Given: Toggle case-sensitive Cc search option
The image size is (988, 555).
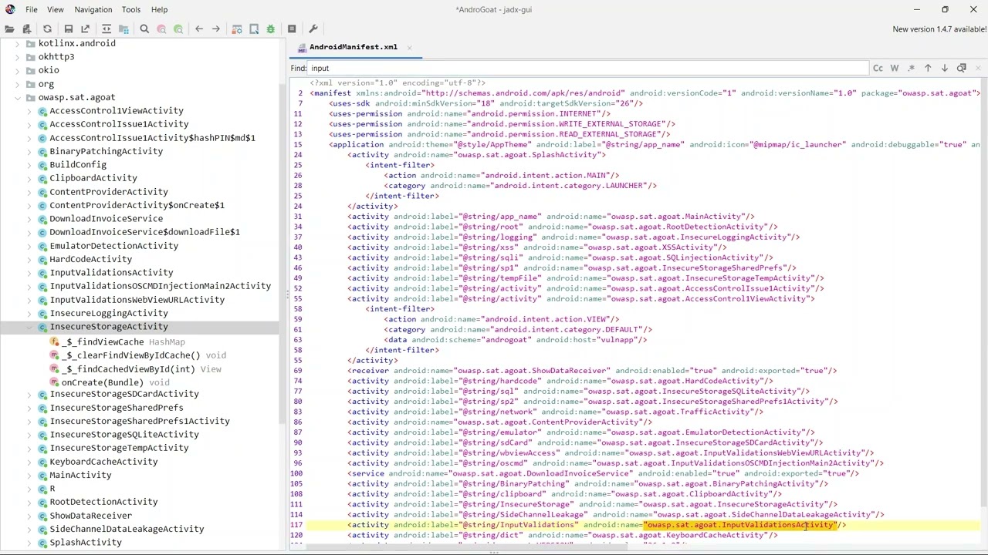Looking at the screenshot, I should 878,68.
